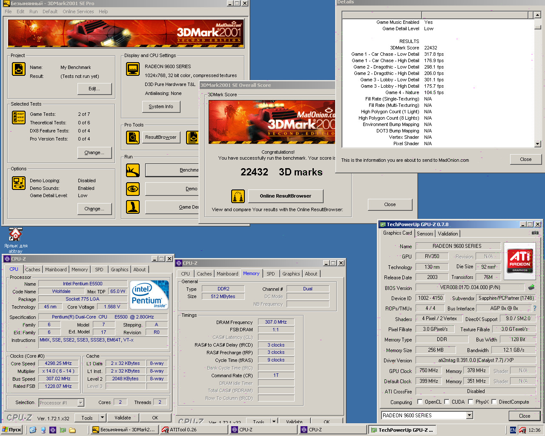Enable the PhysX checkbox

coord(470,402)
